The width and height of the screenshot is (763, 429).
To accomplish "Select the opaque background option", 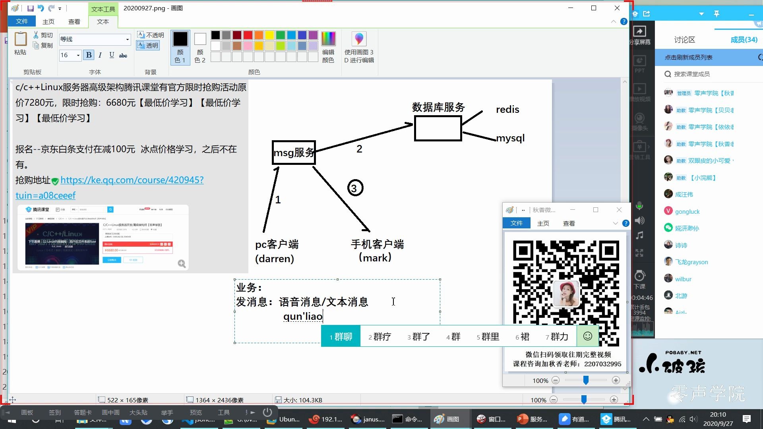I will click(151, 35).
